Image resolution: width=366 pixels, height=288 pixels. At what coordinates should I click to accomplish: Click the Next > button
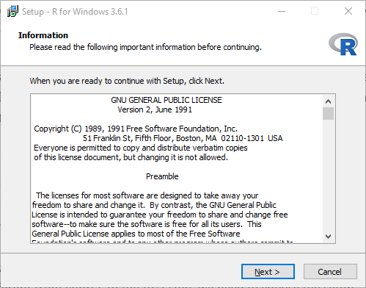click(268, 271)
